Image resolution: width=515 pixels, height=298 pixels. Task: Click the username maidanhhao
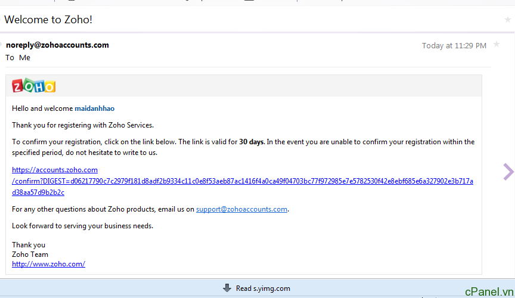[x=95, y=108]
